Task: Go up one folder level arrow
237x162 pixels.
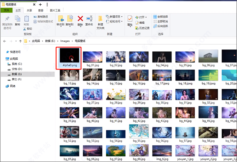Action: click(21, 41)
